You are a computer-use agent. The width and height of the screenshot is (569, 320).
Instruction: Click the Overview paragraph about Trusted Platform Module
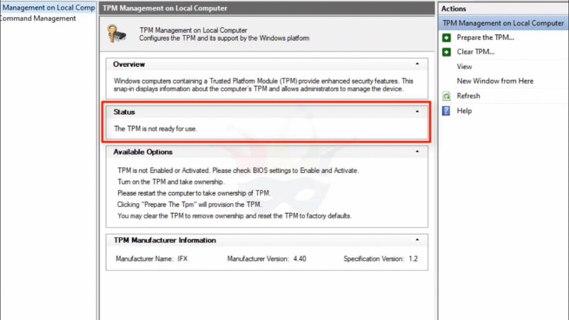point(263,85)
